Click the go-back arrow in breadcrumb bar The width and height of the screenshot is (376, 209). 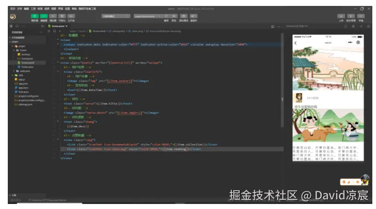coord(60,31)
